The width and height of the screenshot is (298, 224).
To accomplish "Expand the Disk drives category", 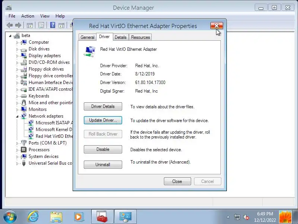I will click(17, 49).
